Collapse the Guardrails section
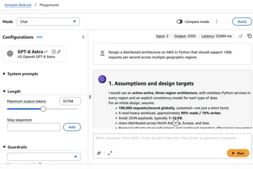The image size is (253, 169). 15,147
